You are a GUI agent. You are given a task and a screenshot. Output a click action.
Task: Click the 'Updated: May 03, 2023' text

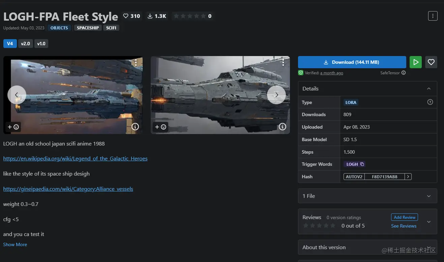click(x=24, y=28)
